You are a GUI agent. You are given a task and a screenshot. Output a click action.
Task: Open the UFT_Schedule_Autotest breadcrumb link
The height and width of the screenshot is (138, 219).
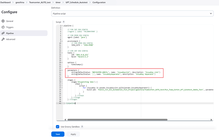click(x=76, y=2)
